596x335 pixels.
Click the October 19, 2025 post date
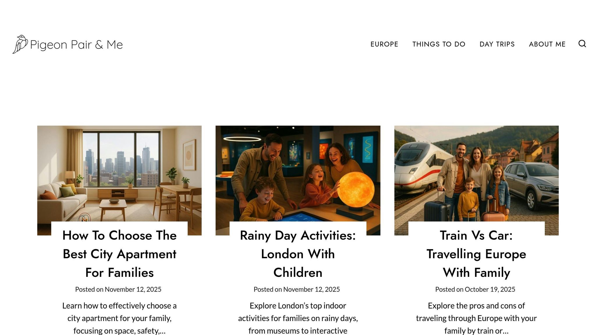(490, 289)
